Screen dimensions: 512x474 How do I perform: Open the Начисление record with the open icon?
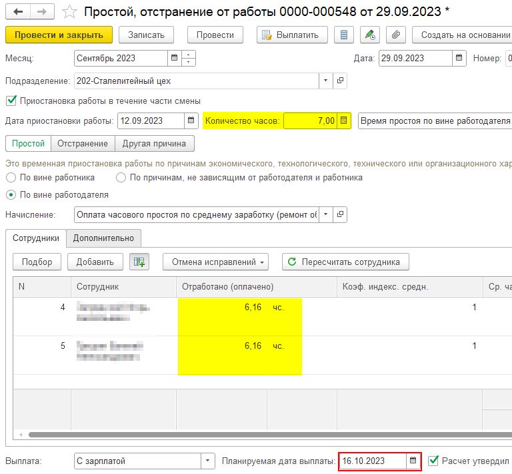click(340, 214)
